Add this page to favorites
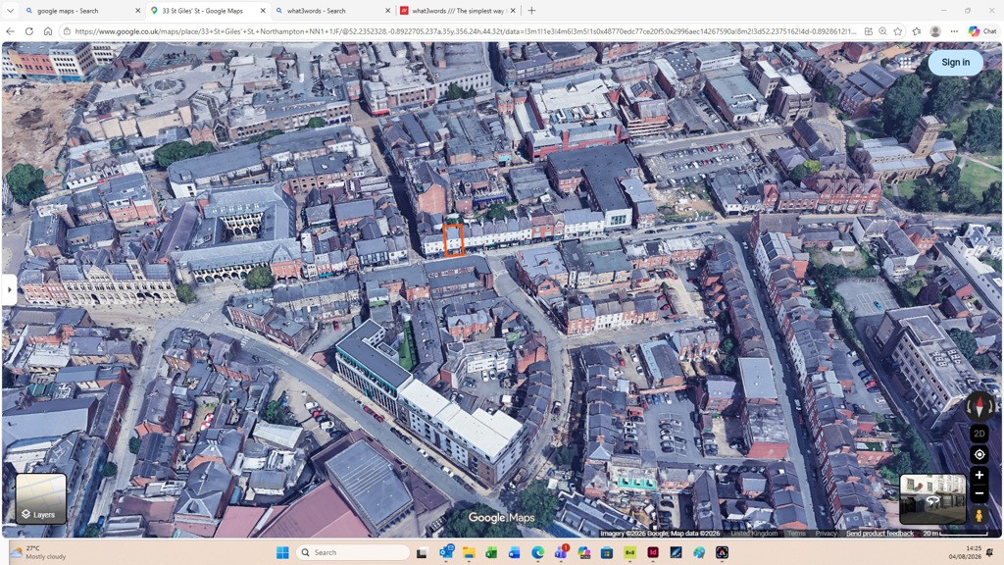Screen dimensions: 1004x565 (898, 30)
